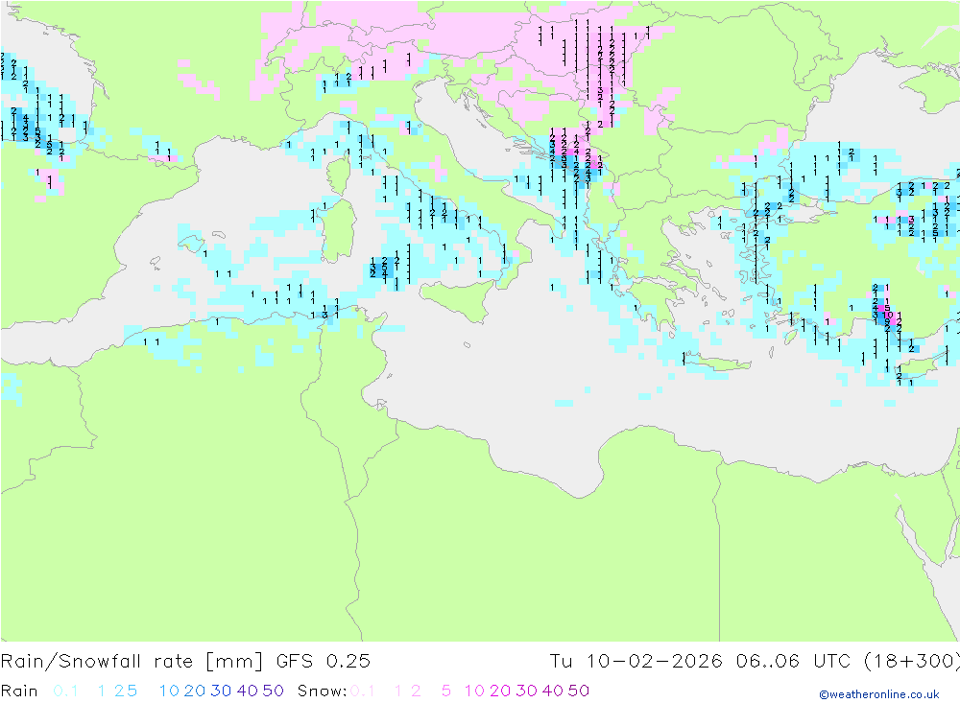Viewport: 960px width, 703px height.
Task: Select the Rain legend value 0.1
Action: tap(65, 691)
